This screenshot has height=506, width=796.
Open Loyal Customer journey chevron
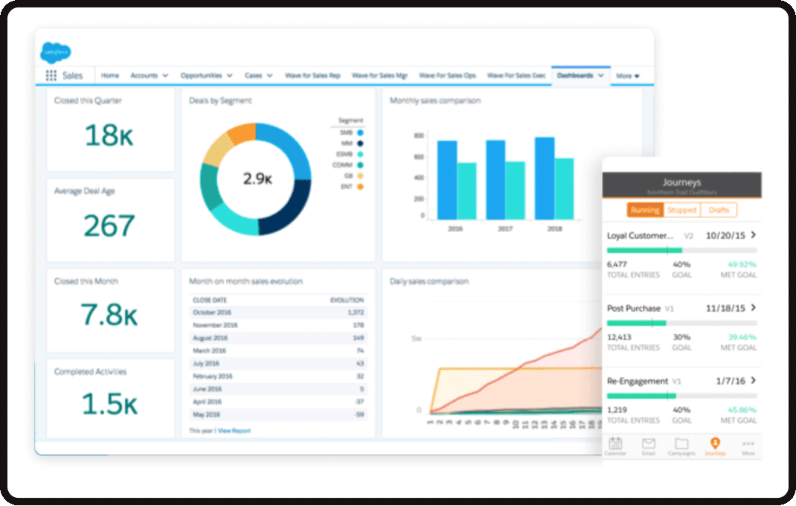click(754, 234)
